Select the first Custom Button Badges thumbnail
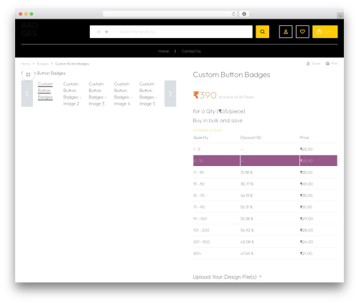Viewport: 359px width, 304px height. pos(45,91)
